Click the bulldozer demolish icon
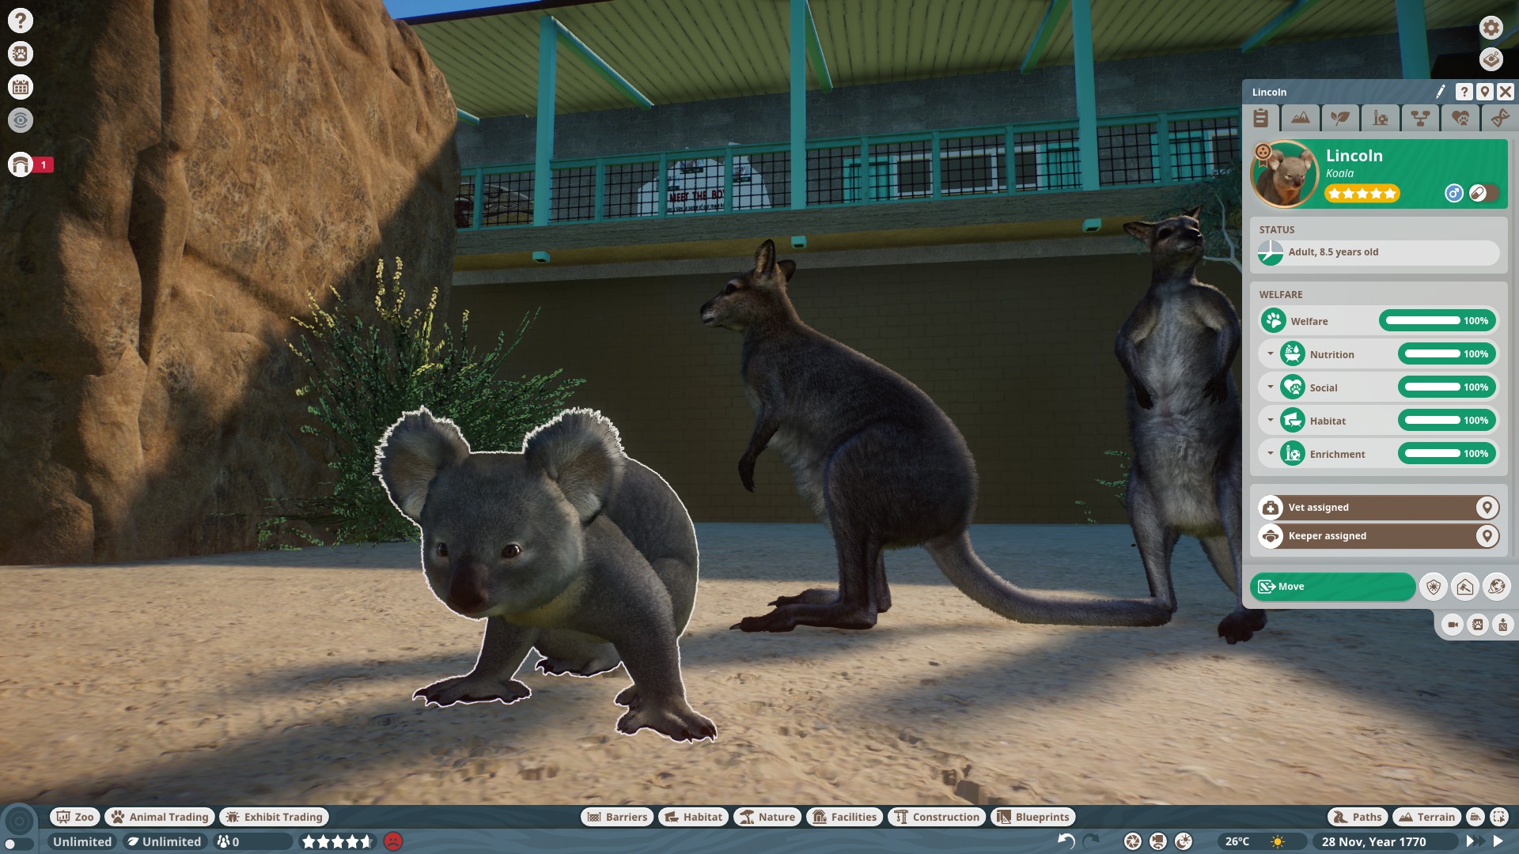 coord(1475,817)
